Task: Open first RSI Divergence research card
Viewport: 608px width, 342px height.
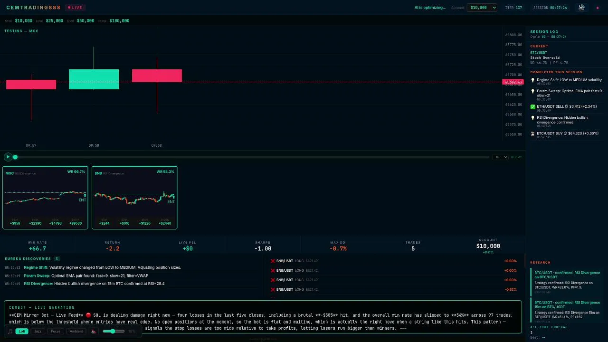Action: click(567, 281)
